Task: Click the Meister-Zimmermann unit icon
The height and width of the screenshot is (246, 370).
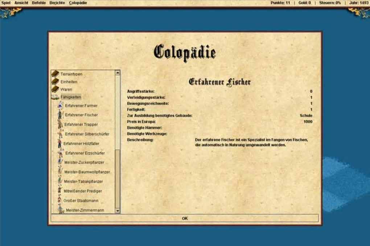Action: click(x=61, y=209)
